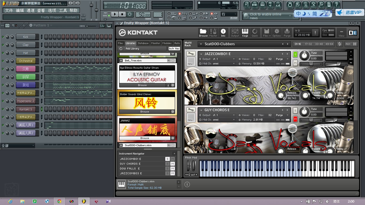Viewport: 365px width, 205px height.
Task: Open GUY CHORDS E wrench edit mode
Action: (191, 110)
